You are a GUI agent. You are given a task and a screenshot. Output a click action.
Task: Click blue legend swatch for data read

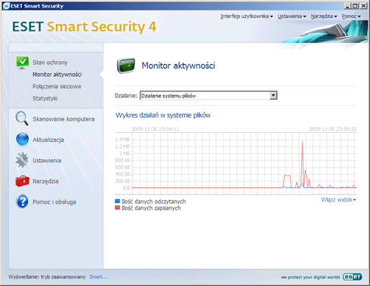pyautogui.click(x=117, y=201)
